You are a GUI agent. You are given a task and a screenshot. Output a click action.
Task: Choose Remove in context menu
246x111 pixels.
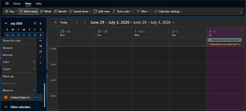19,55
